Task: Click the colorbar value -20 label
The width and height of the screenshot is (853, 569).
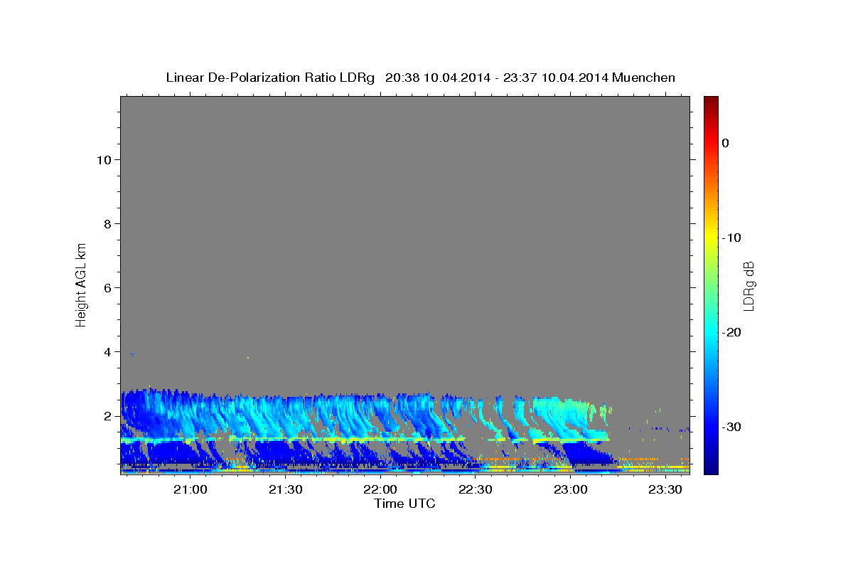Action: pos(731,332)
